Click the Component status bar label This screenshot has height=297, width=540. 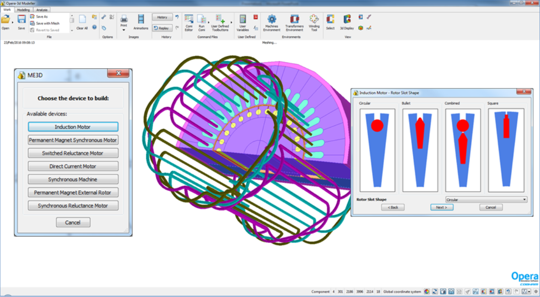[x=320, y=292]
